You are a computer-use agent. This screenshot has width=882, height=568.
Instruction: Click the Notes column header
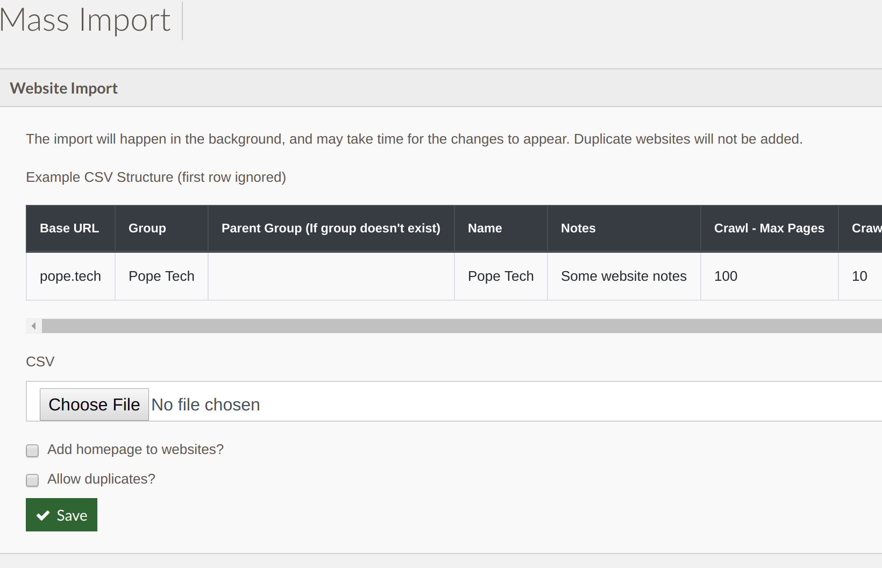pos(624,228)
